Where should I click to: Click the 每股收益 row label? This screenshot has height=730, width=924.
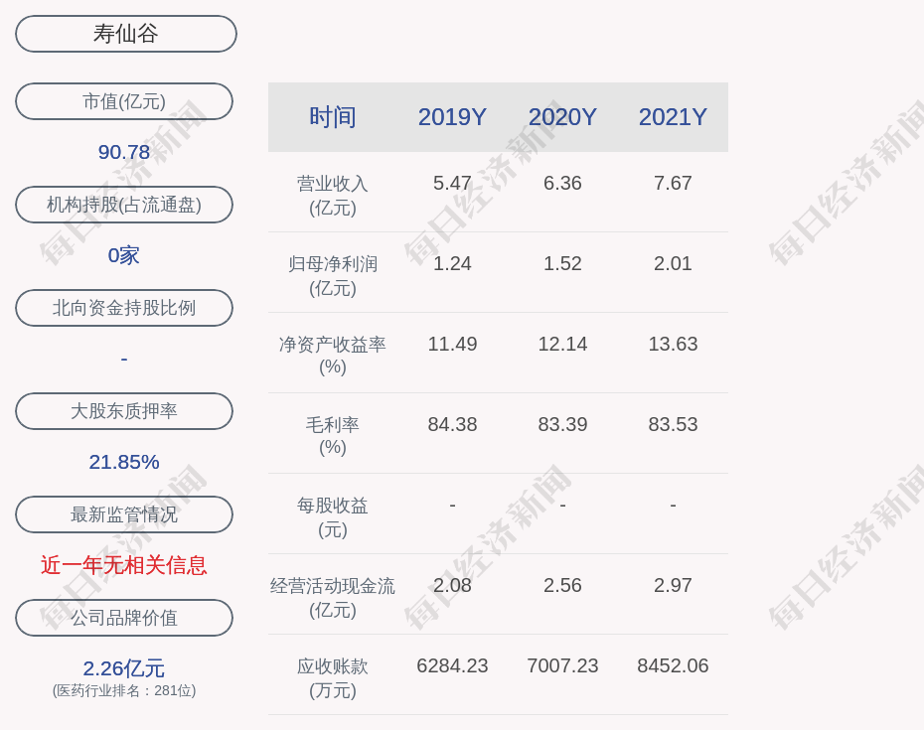point(333,516)
